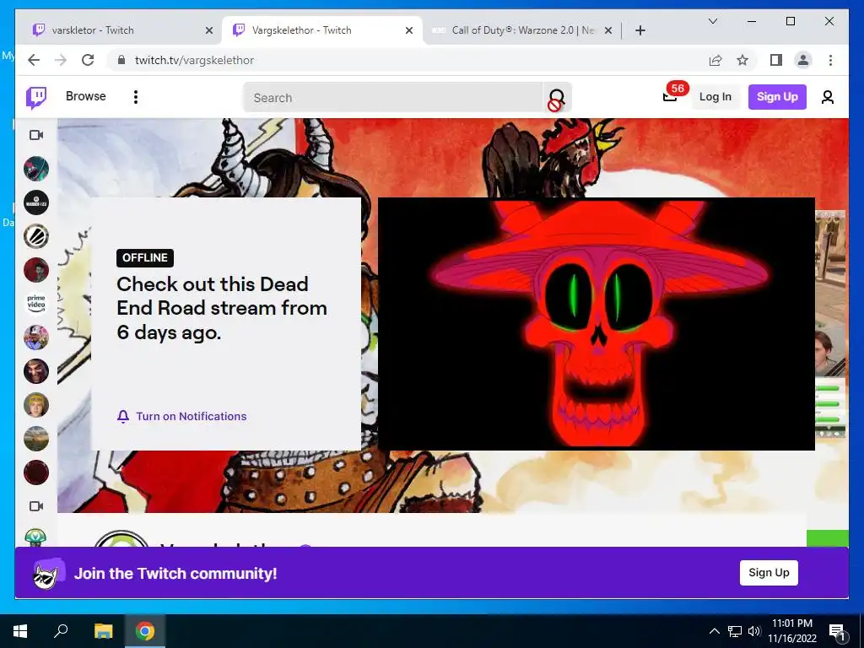Open the landscape sidebar channel avatar
The width and height of the screenshot is (864, 648).
pyautogui.click(x=36, y=439)
